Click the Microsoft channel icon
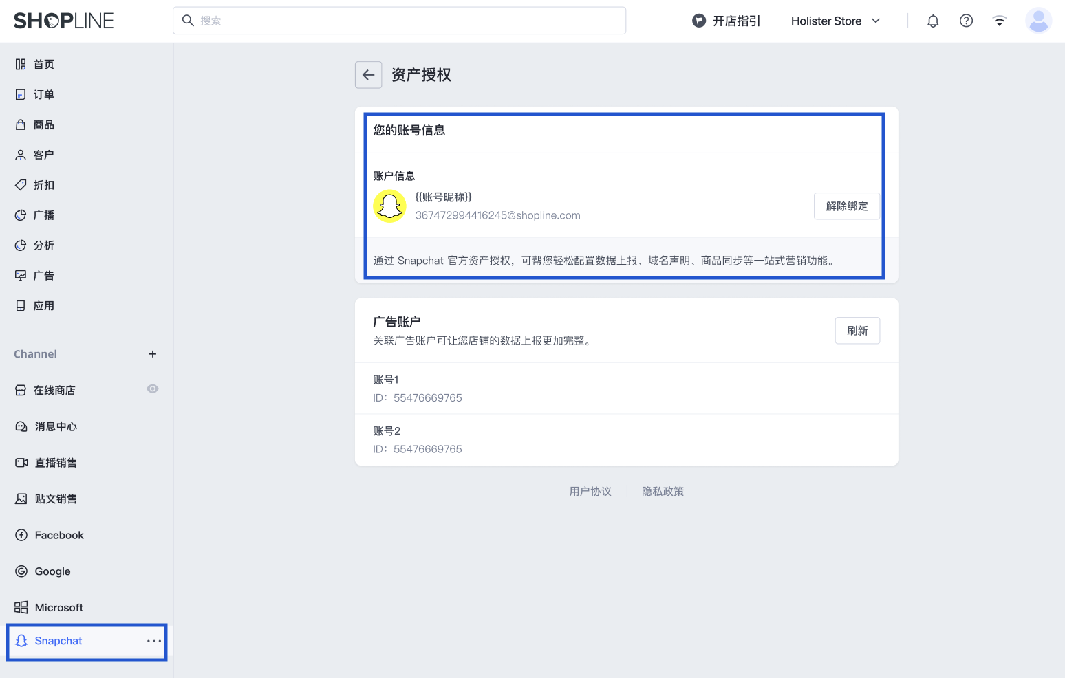Viewport: 1065px width, 678px height. pos(21,607)
